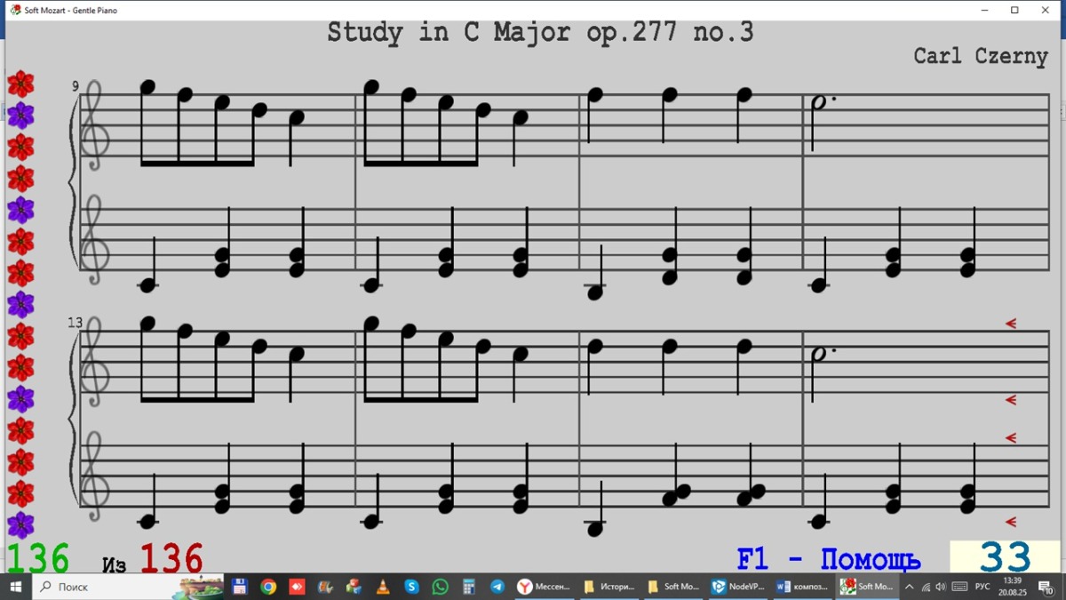Open the castle news widget on taskbar
Screen dimensions: 1066x600
coord(198,587)
